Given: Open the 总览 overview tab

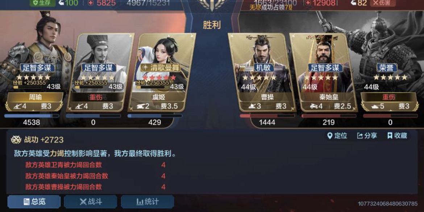Looking at the screenshot, I should (34, 202).
